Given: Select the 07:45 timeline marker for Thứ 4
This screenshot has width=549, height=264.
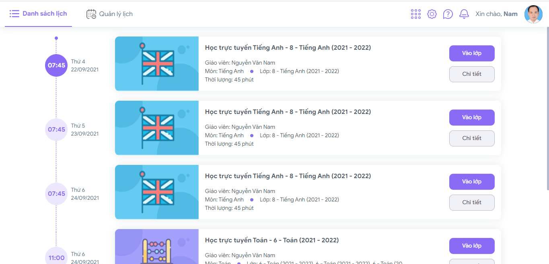Looking at the screenshot, I should (x=56, y=65).
